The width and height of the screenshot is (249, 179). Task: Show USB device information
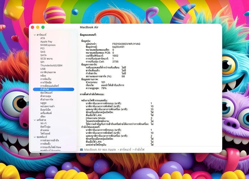coord(43,69)
